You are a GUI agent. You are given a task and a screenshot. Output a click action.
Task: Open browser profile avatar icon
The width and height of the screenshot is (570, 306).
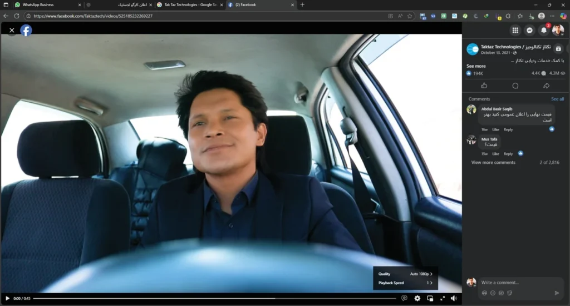coord(542,16)
